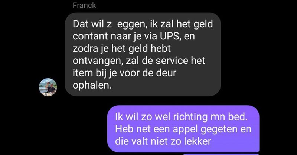
Task: Click the word "contant" in Franck's message
Action: pos(90,36)
